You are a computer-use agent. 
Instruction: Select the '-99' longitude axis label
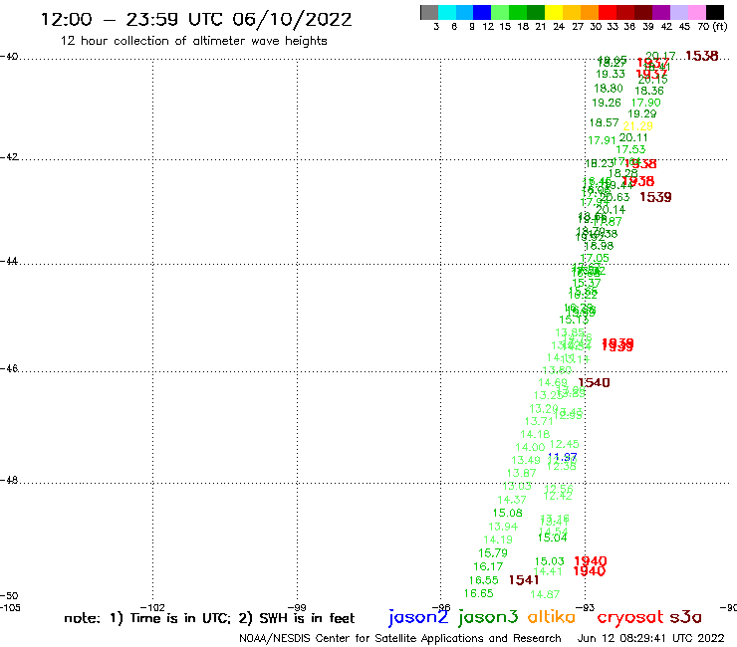(x=297, y=607)
